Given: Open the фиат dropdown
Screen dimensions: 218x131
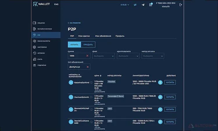Looking at the screenshot, I should 103,56.
